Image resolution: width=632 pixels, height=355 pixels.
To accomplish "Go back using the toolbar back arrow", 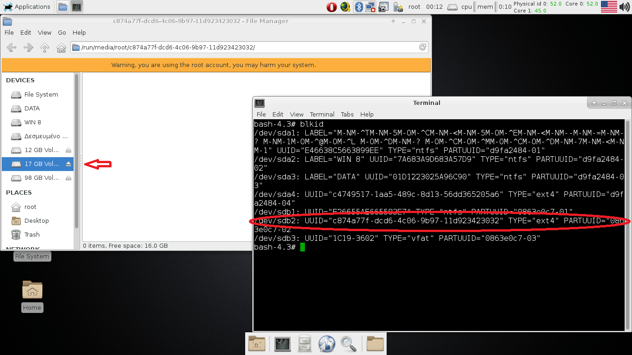I will [11, 47].
